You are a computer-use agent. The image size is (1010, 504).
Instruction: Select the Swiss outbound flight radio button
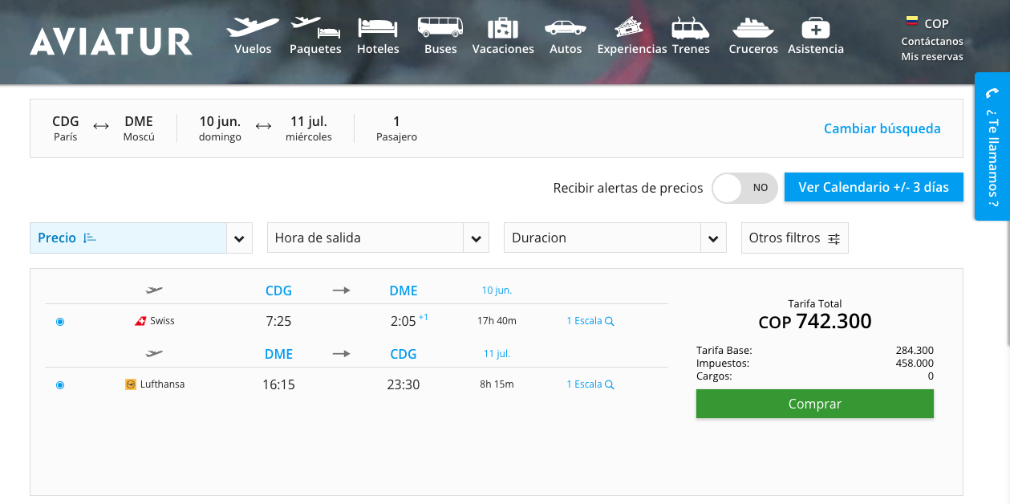(x=60, y=322)
